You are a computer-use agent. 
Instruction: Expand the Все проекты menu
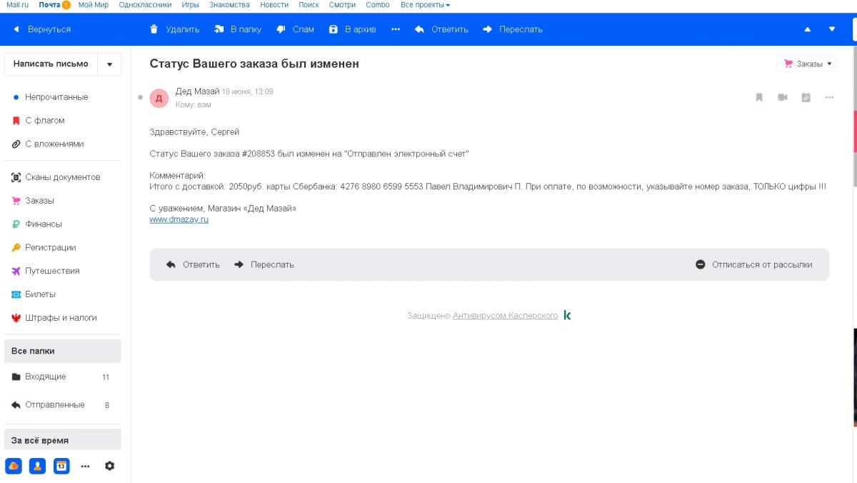click(x=425, y=5)
